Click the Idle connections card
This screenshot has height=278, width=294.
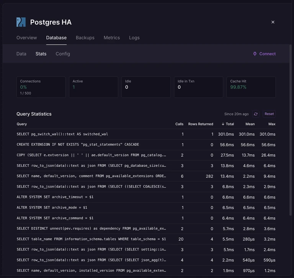pyautogui.click(x=146, y=87)
